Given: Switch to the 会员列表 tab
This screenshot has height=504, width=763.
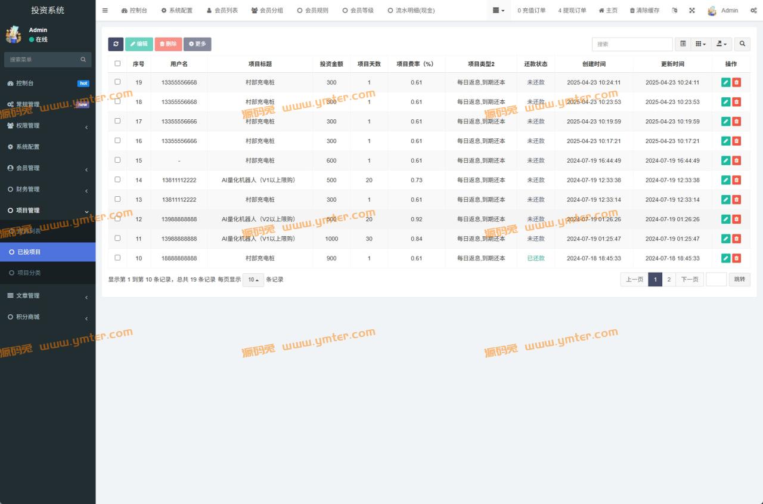Looking at the screenshot, I should coord(222,10).
